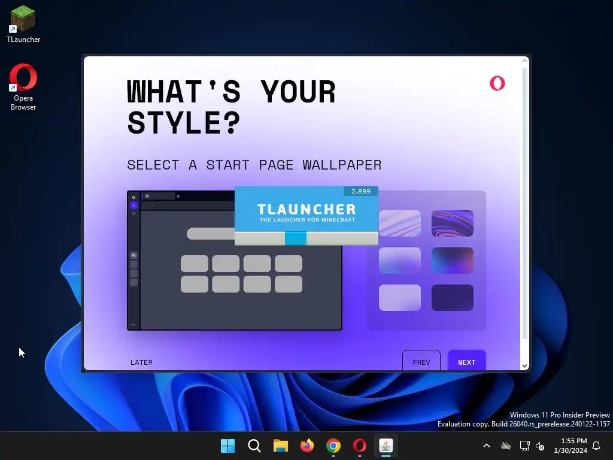Skip setup by clicking LATER
The height and width of the screenshot is (460, 613).
(x=141, y=362)
